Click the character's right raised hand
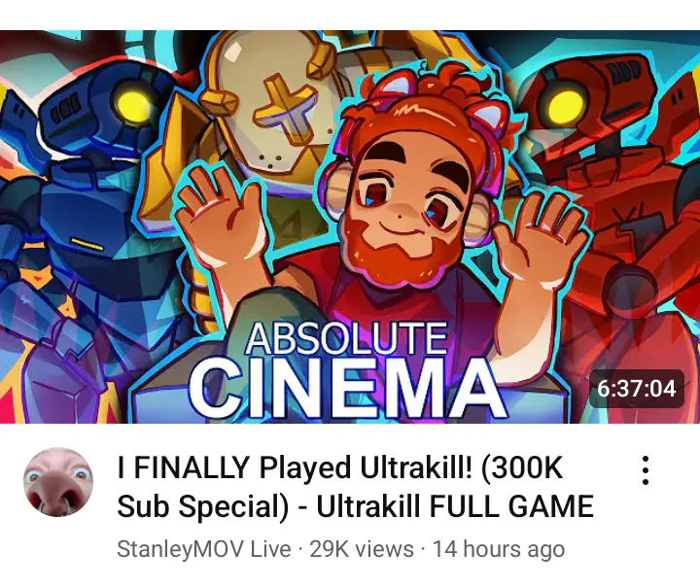 (x=541, y=236)
